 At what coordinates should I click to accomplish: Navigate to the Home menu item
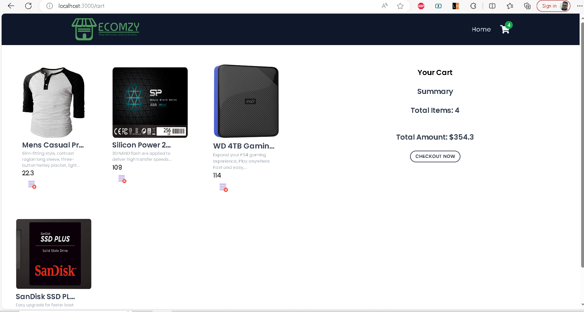click(481, 29)
